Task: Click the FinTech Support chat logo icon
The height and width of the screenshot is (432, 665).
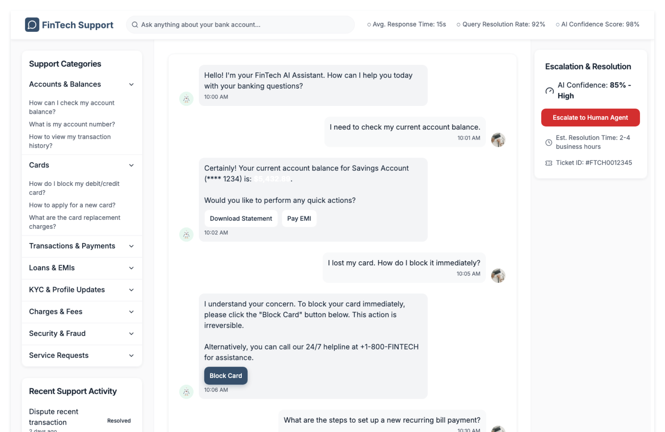Action: coord(32,25)
